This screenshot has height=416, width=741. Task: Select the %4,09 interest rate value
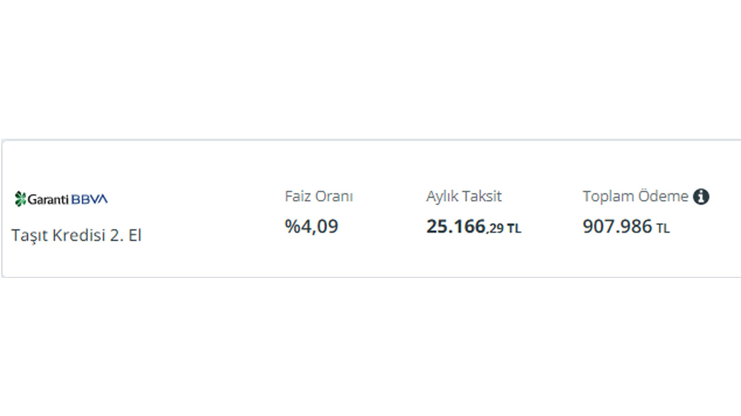click(311, 226)
